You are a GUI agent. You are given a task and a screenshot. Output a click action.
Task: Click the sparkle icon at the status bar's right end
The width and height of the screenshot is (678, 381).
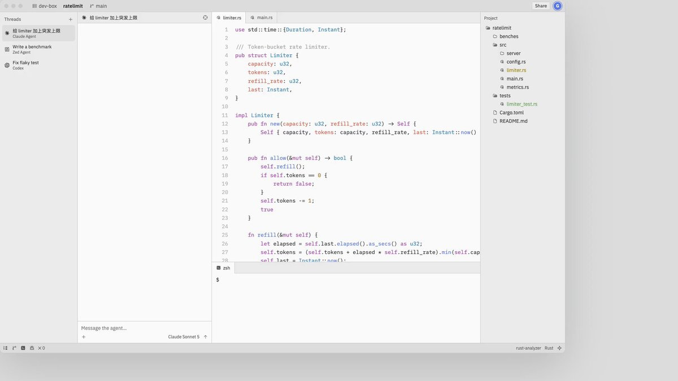[559, 348]
